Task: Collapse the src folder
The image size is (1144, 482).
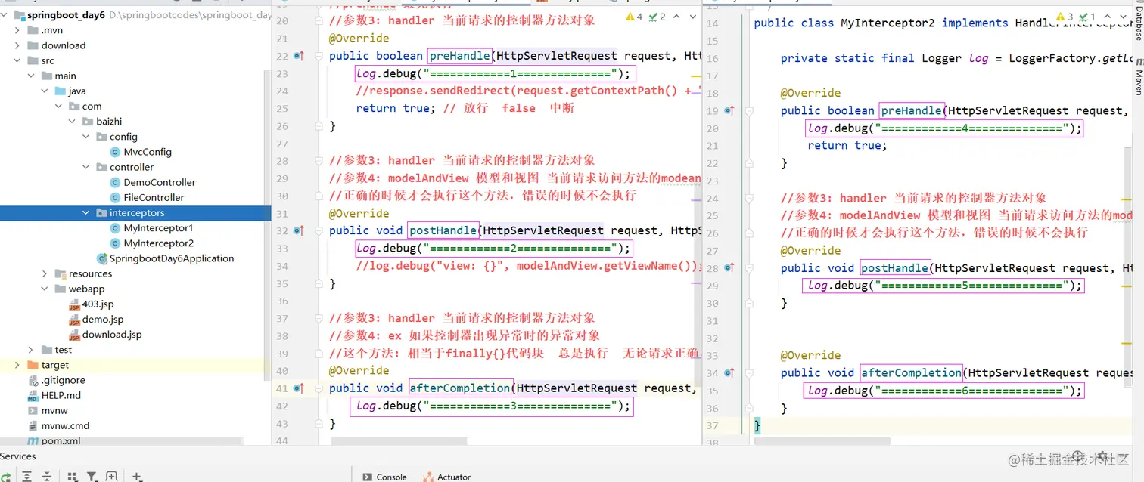Action: 17,60
